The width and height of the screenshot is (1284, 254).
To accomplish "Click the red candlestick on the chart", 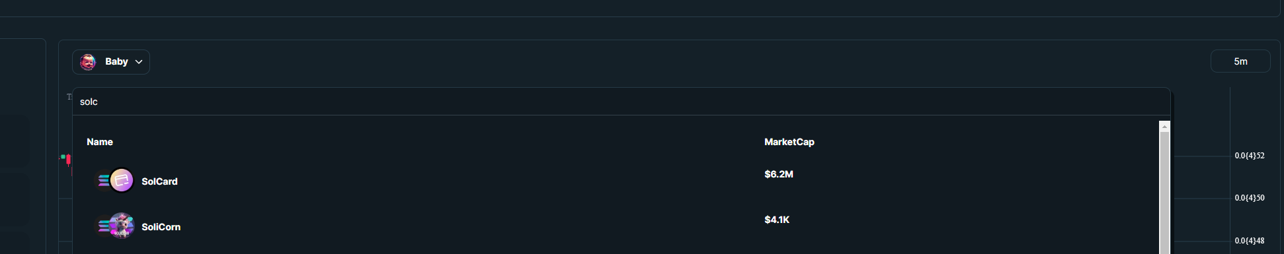I will pos(68,160).
